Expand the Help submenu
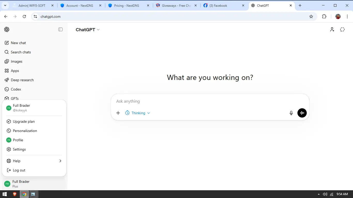 tap(34, 161)
